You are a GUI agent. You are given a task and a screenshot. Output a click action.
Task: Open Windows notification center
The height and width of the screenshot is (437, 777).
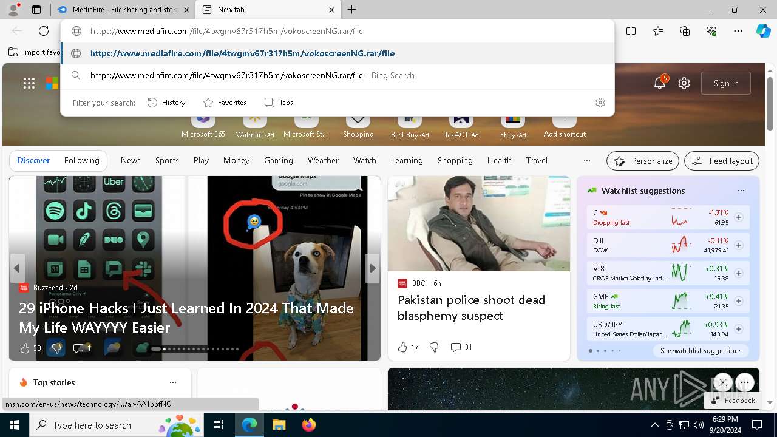tap(757, 425)
